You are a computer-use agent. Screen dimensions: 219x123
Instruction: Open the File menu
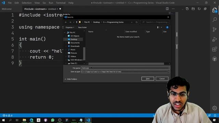point(10,3)
